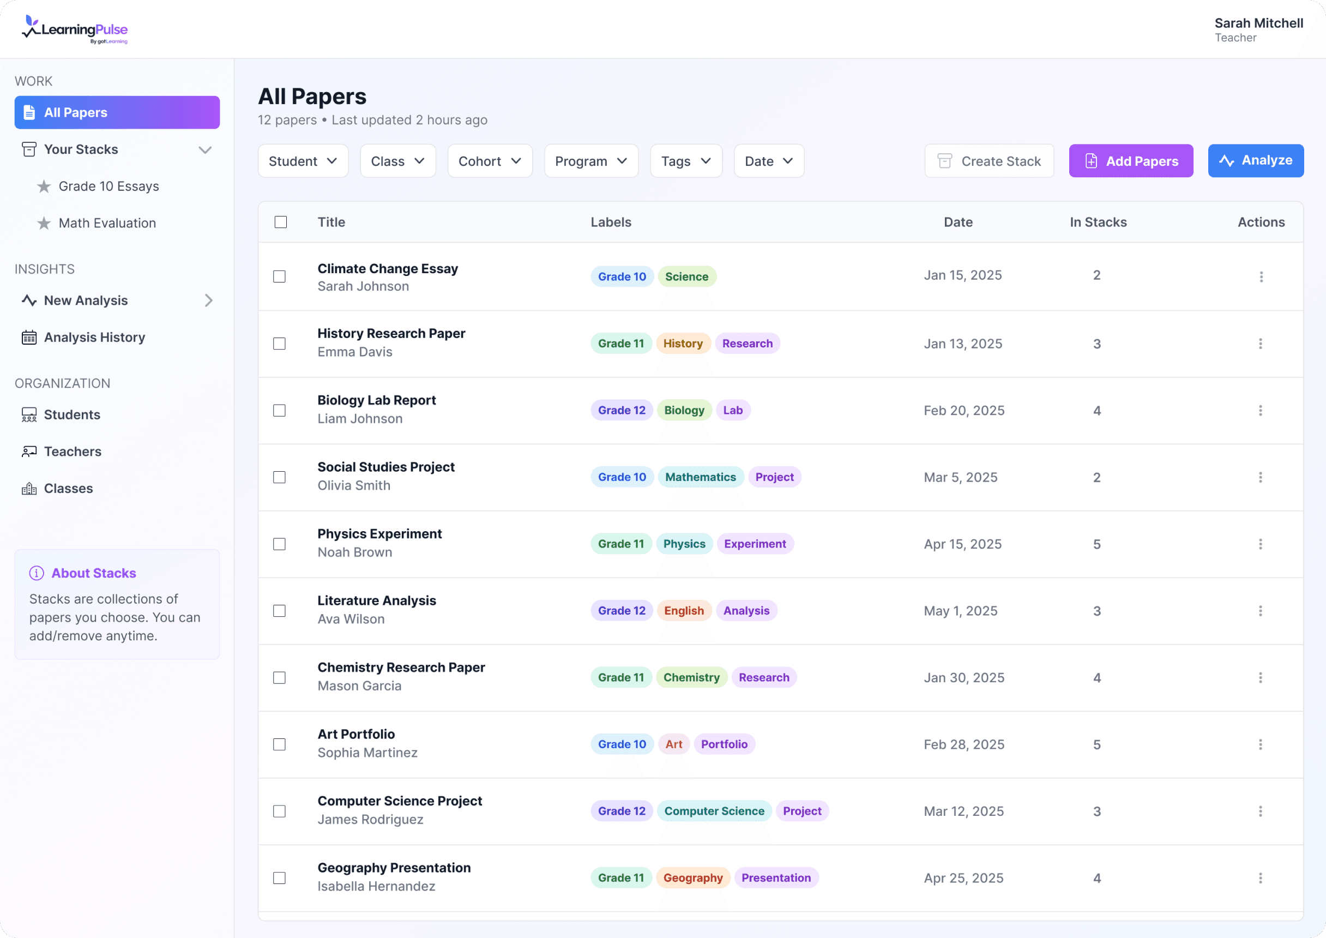The image size is (1326, 938).
Task: Open three-dot menu for Biology Lab Report
Action: (1260, 410)
